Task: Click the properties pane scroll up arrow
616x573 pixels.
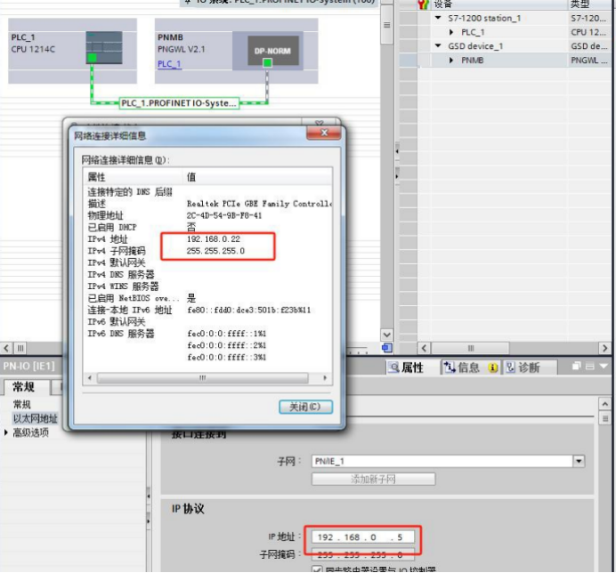Action: point(605,404)
